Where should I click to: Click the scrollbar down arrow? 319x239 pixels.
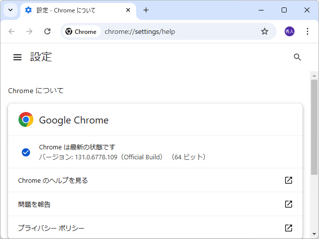pyautogui.click(x=315, y=234)
